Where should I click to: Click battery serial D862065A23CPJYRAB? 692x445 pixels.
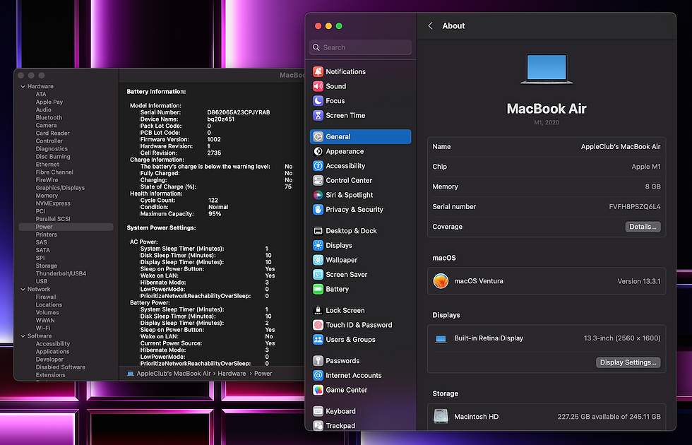[x=239, y=112]
